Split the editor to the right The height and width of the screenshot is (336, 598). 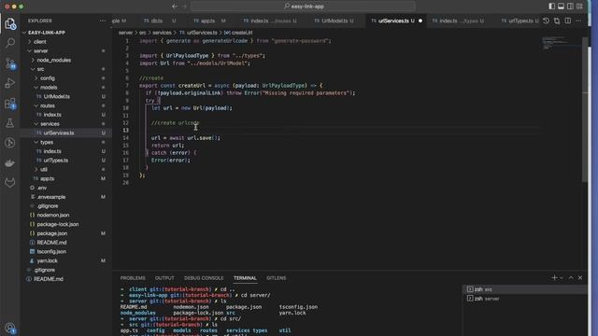click(568, 21)
